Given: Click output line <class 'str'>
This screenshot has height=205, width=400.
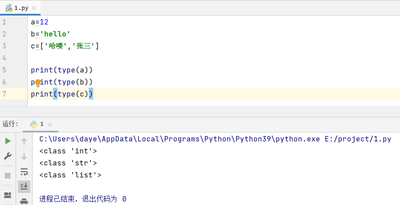Looking at the screenshot, I should [x=68, y=163].
